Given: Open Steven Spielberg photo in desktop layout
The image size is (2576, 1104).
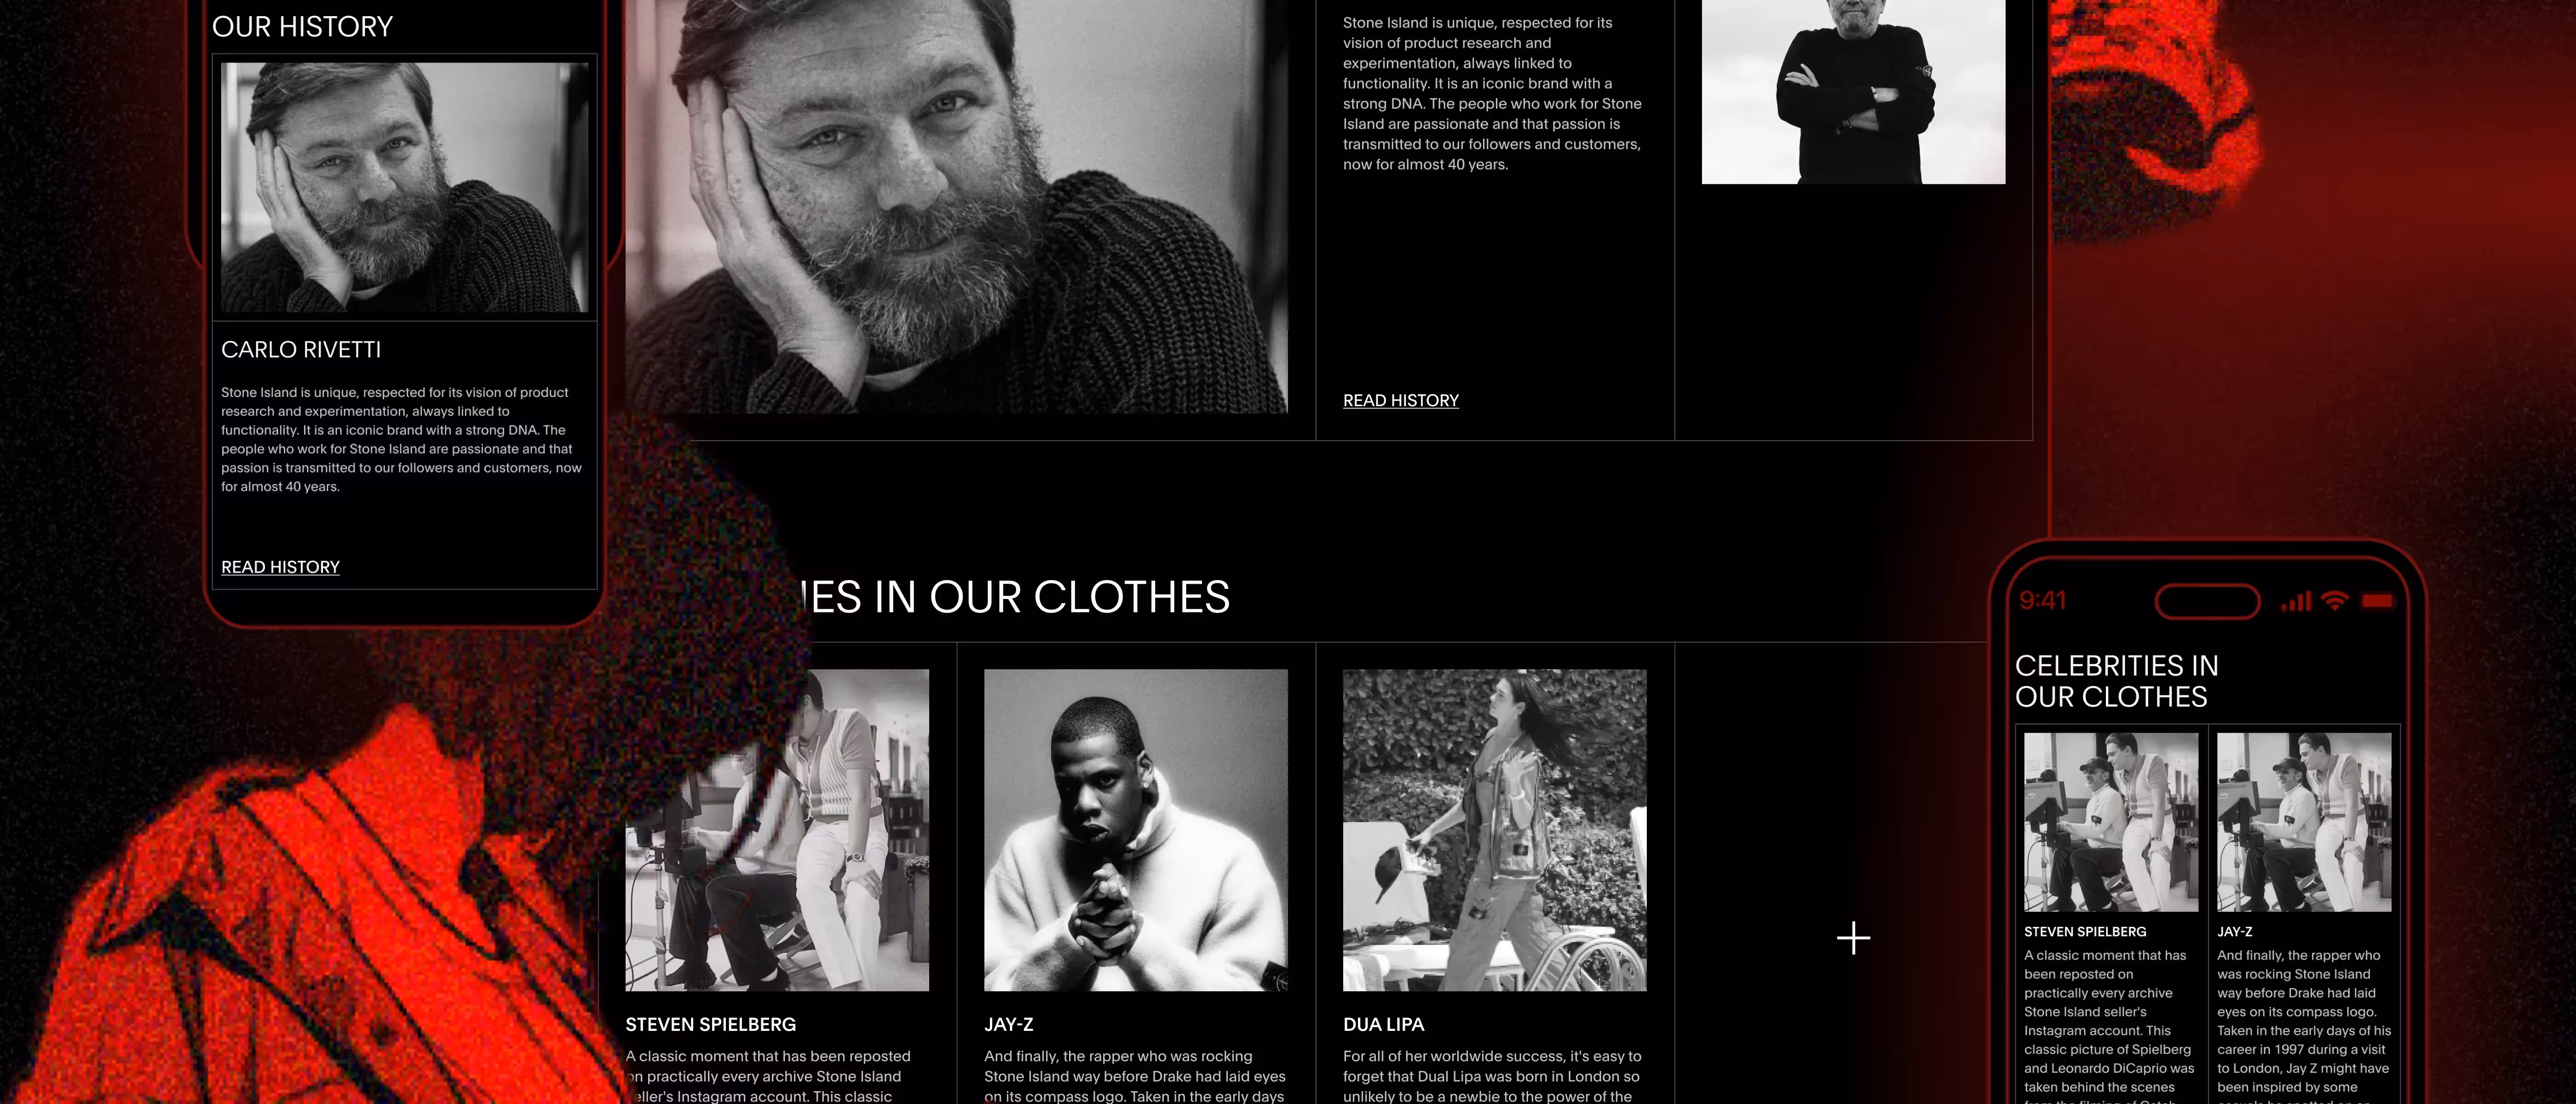Looking at the screenshot, I should tap(777, 830).
